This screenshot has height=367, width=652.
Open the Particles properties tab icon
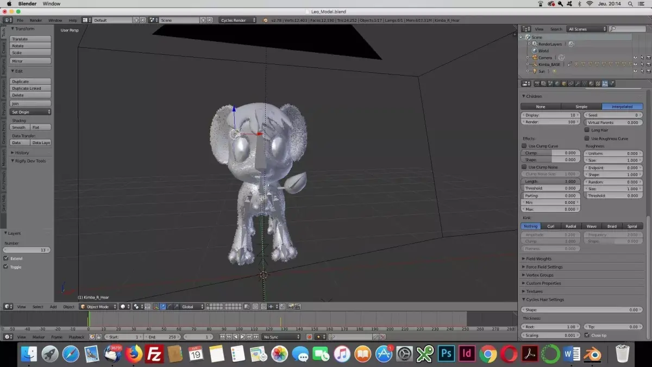pyautogui.click(x=605, y=83)
